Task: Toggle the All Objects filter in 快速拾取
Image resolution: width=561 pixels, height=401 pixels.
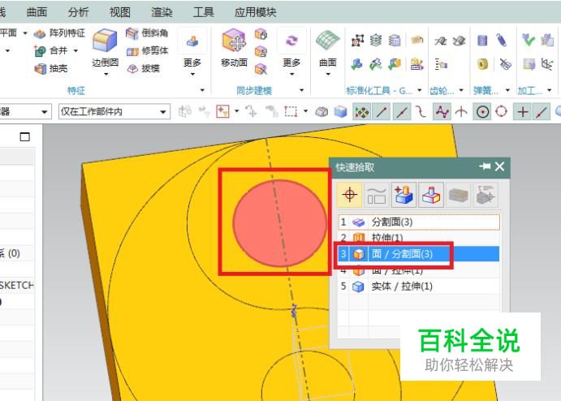Action: [350, 195]
